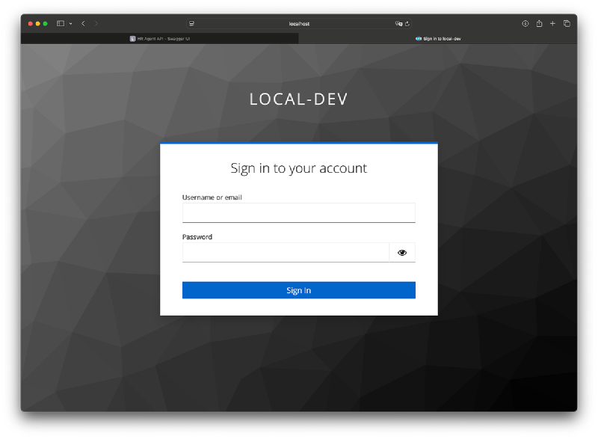The image size is (598, 439).
Task: Open the Share menu
Action: [539, 24]
